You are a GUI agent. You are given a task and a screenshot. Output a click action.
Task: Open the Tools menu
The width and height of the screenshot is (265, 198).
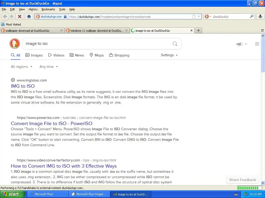click(62, 9)
